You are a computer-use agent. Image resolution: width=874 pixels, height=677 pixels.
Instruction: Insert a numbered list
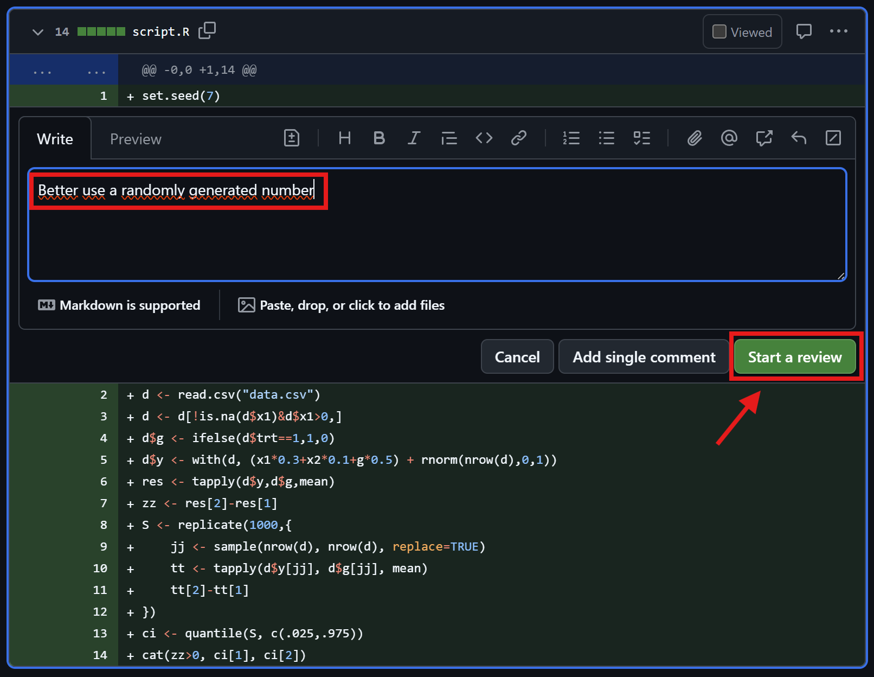click(x=571, y=138)
